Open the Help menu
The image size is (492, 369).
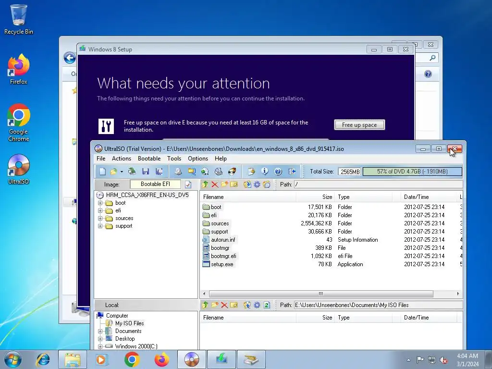221,159
